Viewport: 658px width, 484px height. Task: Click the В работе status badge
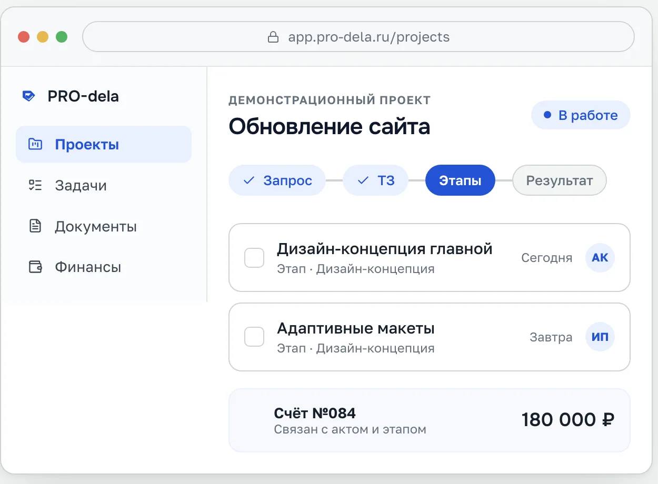581,115
